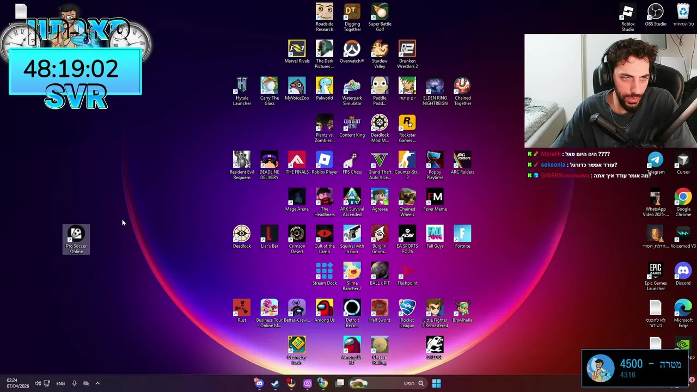Open Geometry Dash desktop icon

coord(297,351)
